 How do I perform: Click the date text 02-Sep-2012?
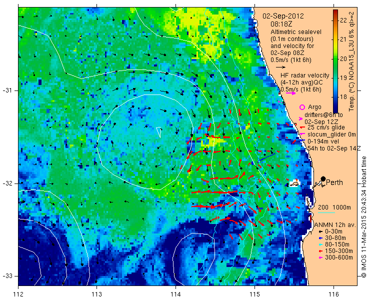[x=283, y=16]
